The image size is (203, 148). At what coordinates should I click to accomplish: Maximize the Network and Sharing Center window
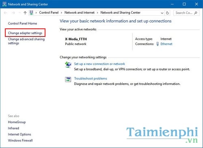[x=184, y=4]
